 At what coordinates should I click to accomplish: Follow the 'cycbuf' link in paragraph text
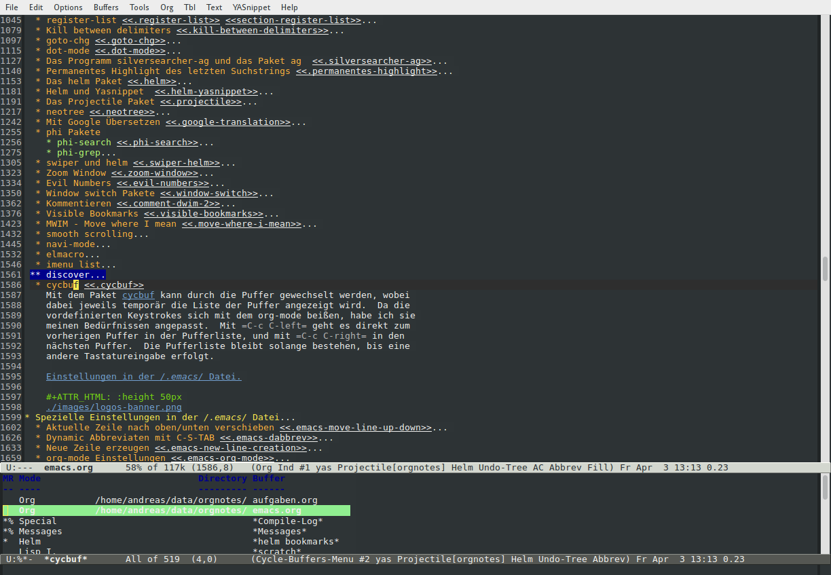[x=138, y=295]
